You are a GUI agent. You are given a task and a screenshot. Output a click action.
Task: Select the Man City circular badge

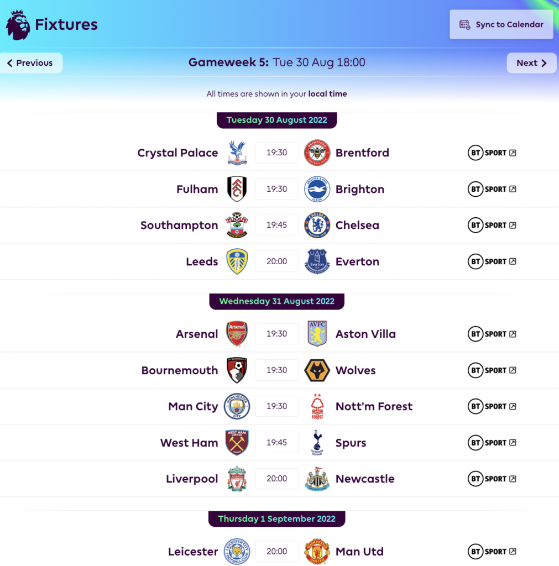click(x=237, y=406)
